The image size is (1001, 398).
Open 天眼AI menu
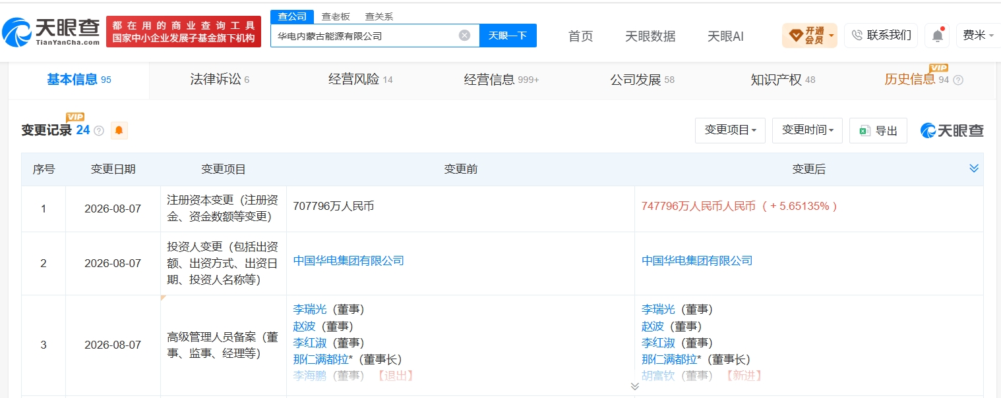[725, 36]
